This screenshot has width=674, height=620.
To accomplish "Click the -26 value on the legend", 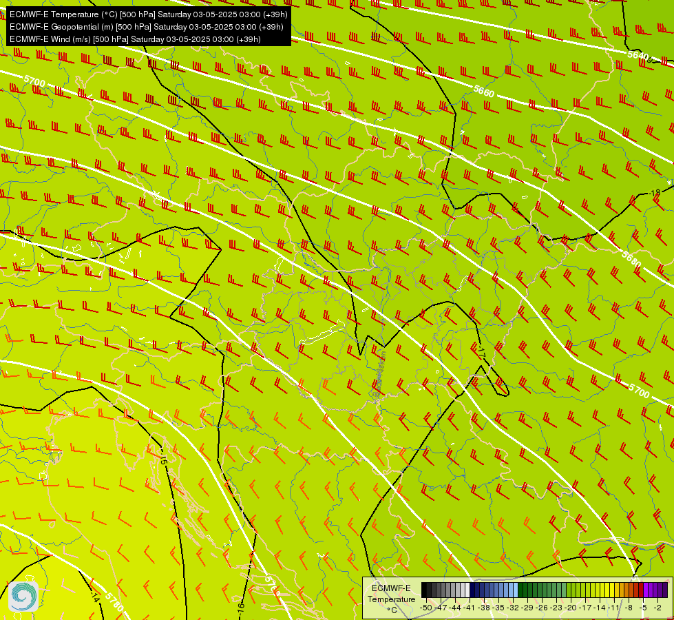I will [543, 608].
